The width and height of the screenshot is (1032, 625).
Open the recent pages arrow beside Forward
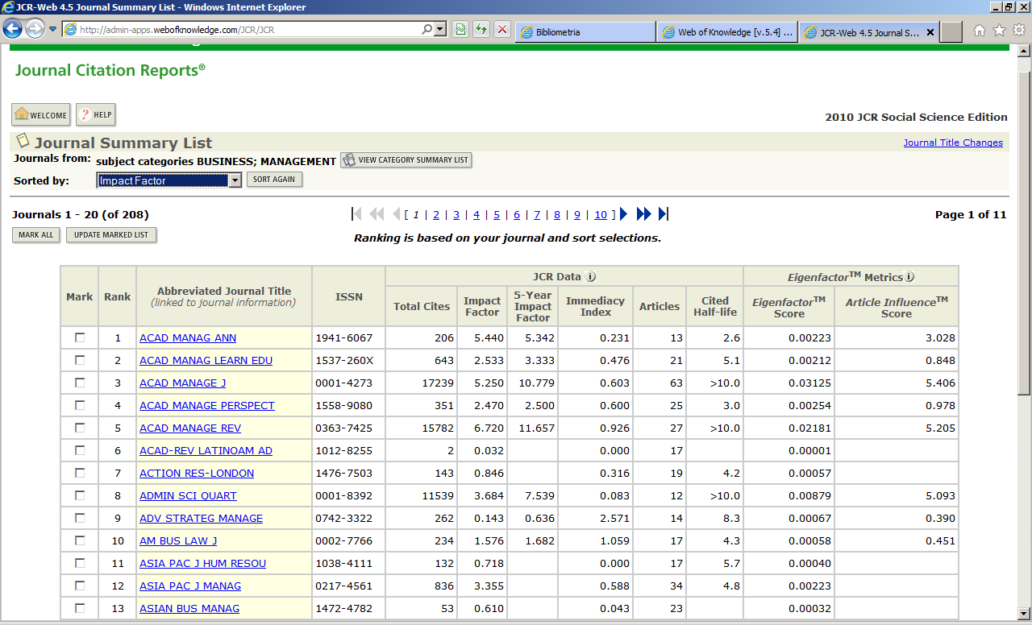pyautogui.click(x=52, y=30)
